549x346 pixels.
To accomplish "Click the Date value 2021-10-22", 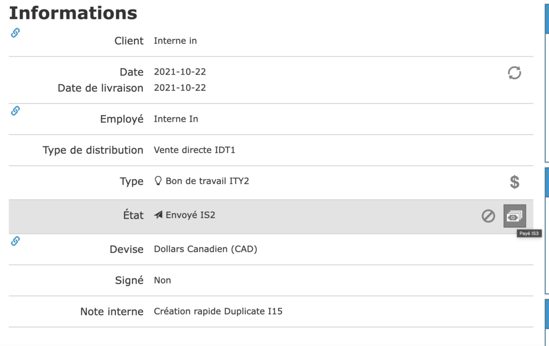I will pos(180,72).
